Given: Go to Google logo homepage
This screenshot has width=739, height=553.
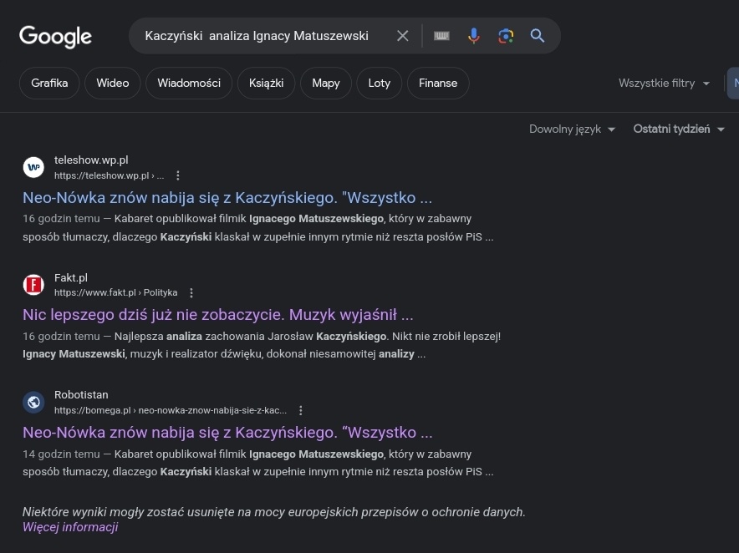Looking at the screenshot, I should tap(56, 37).
